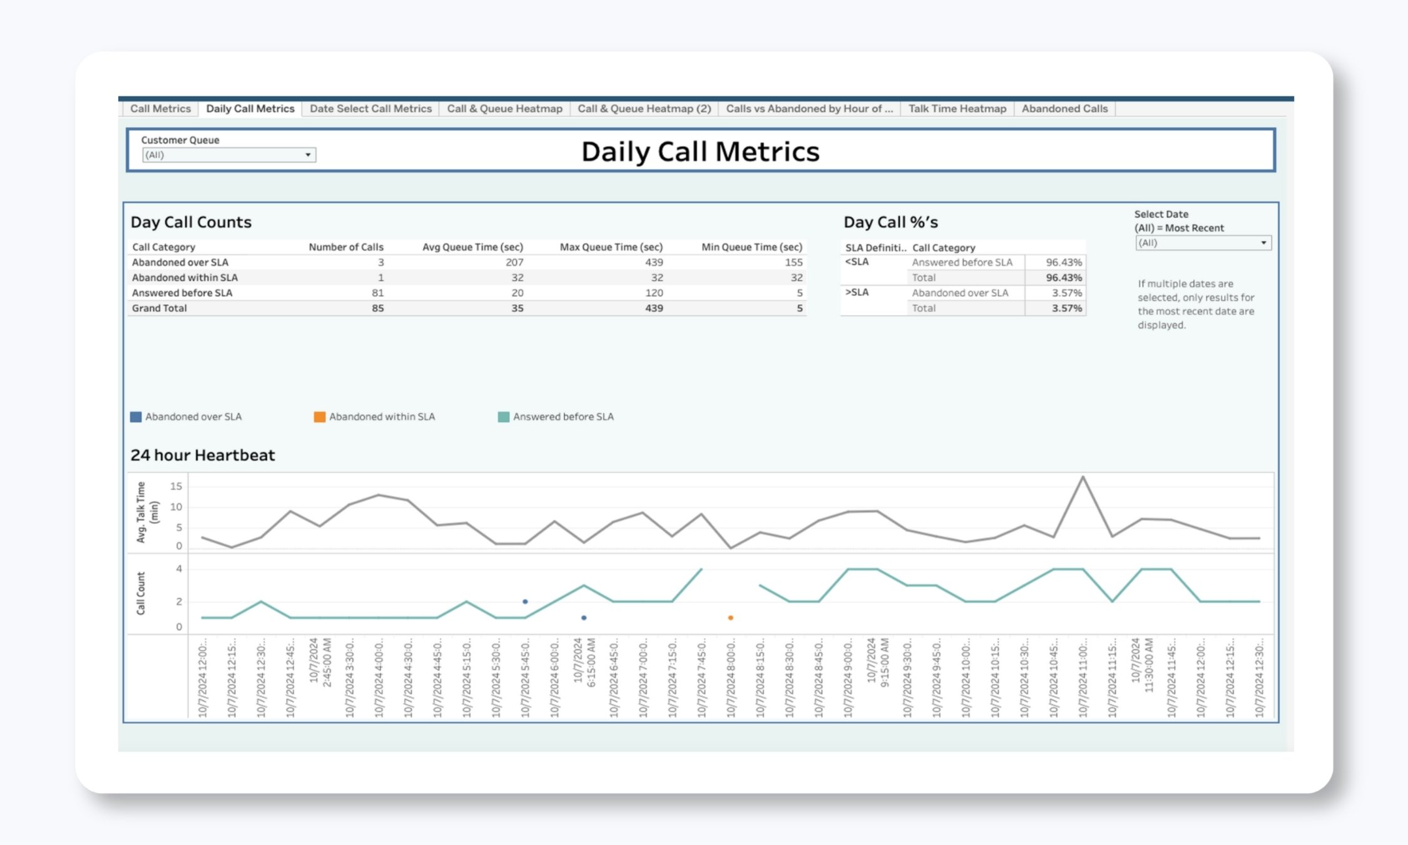The width and height of the screenshot is (1408, 845).
Task: Click the blue Abandoned over SLA legend swatch
Action: (135, 416)
